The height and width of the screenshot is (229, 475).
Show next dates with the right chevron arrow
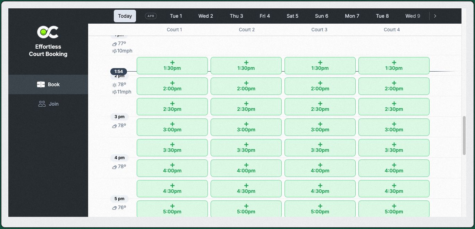(x=435, y=16)
